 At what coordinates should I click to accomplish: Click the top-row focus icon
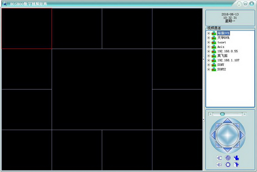(x=219, y=158)
